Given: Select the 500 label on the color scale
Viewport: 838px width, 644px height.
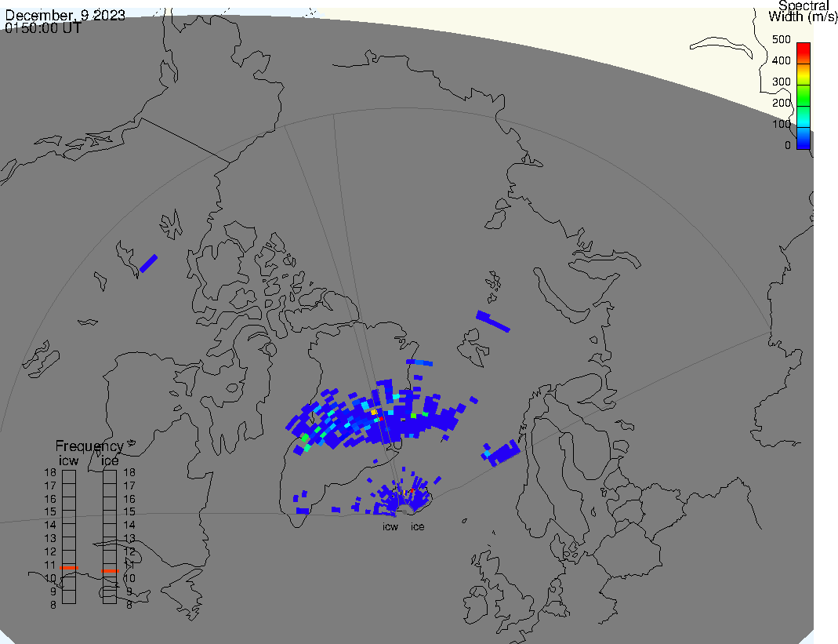Looking at the screenshot, I should [781, 39].
